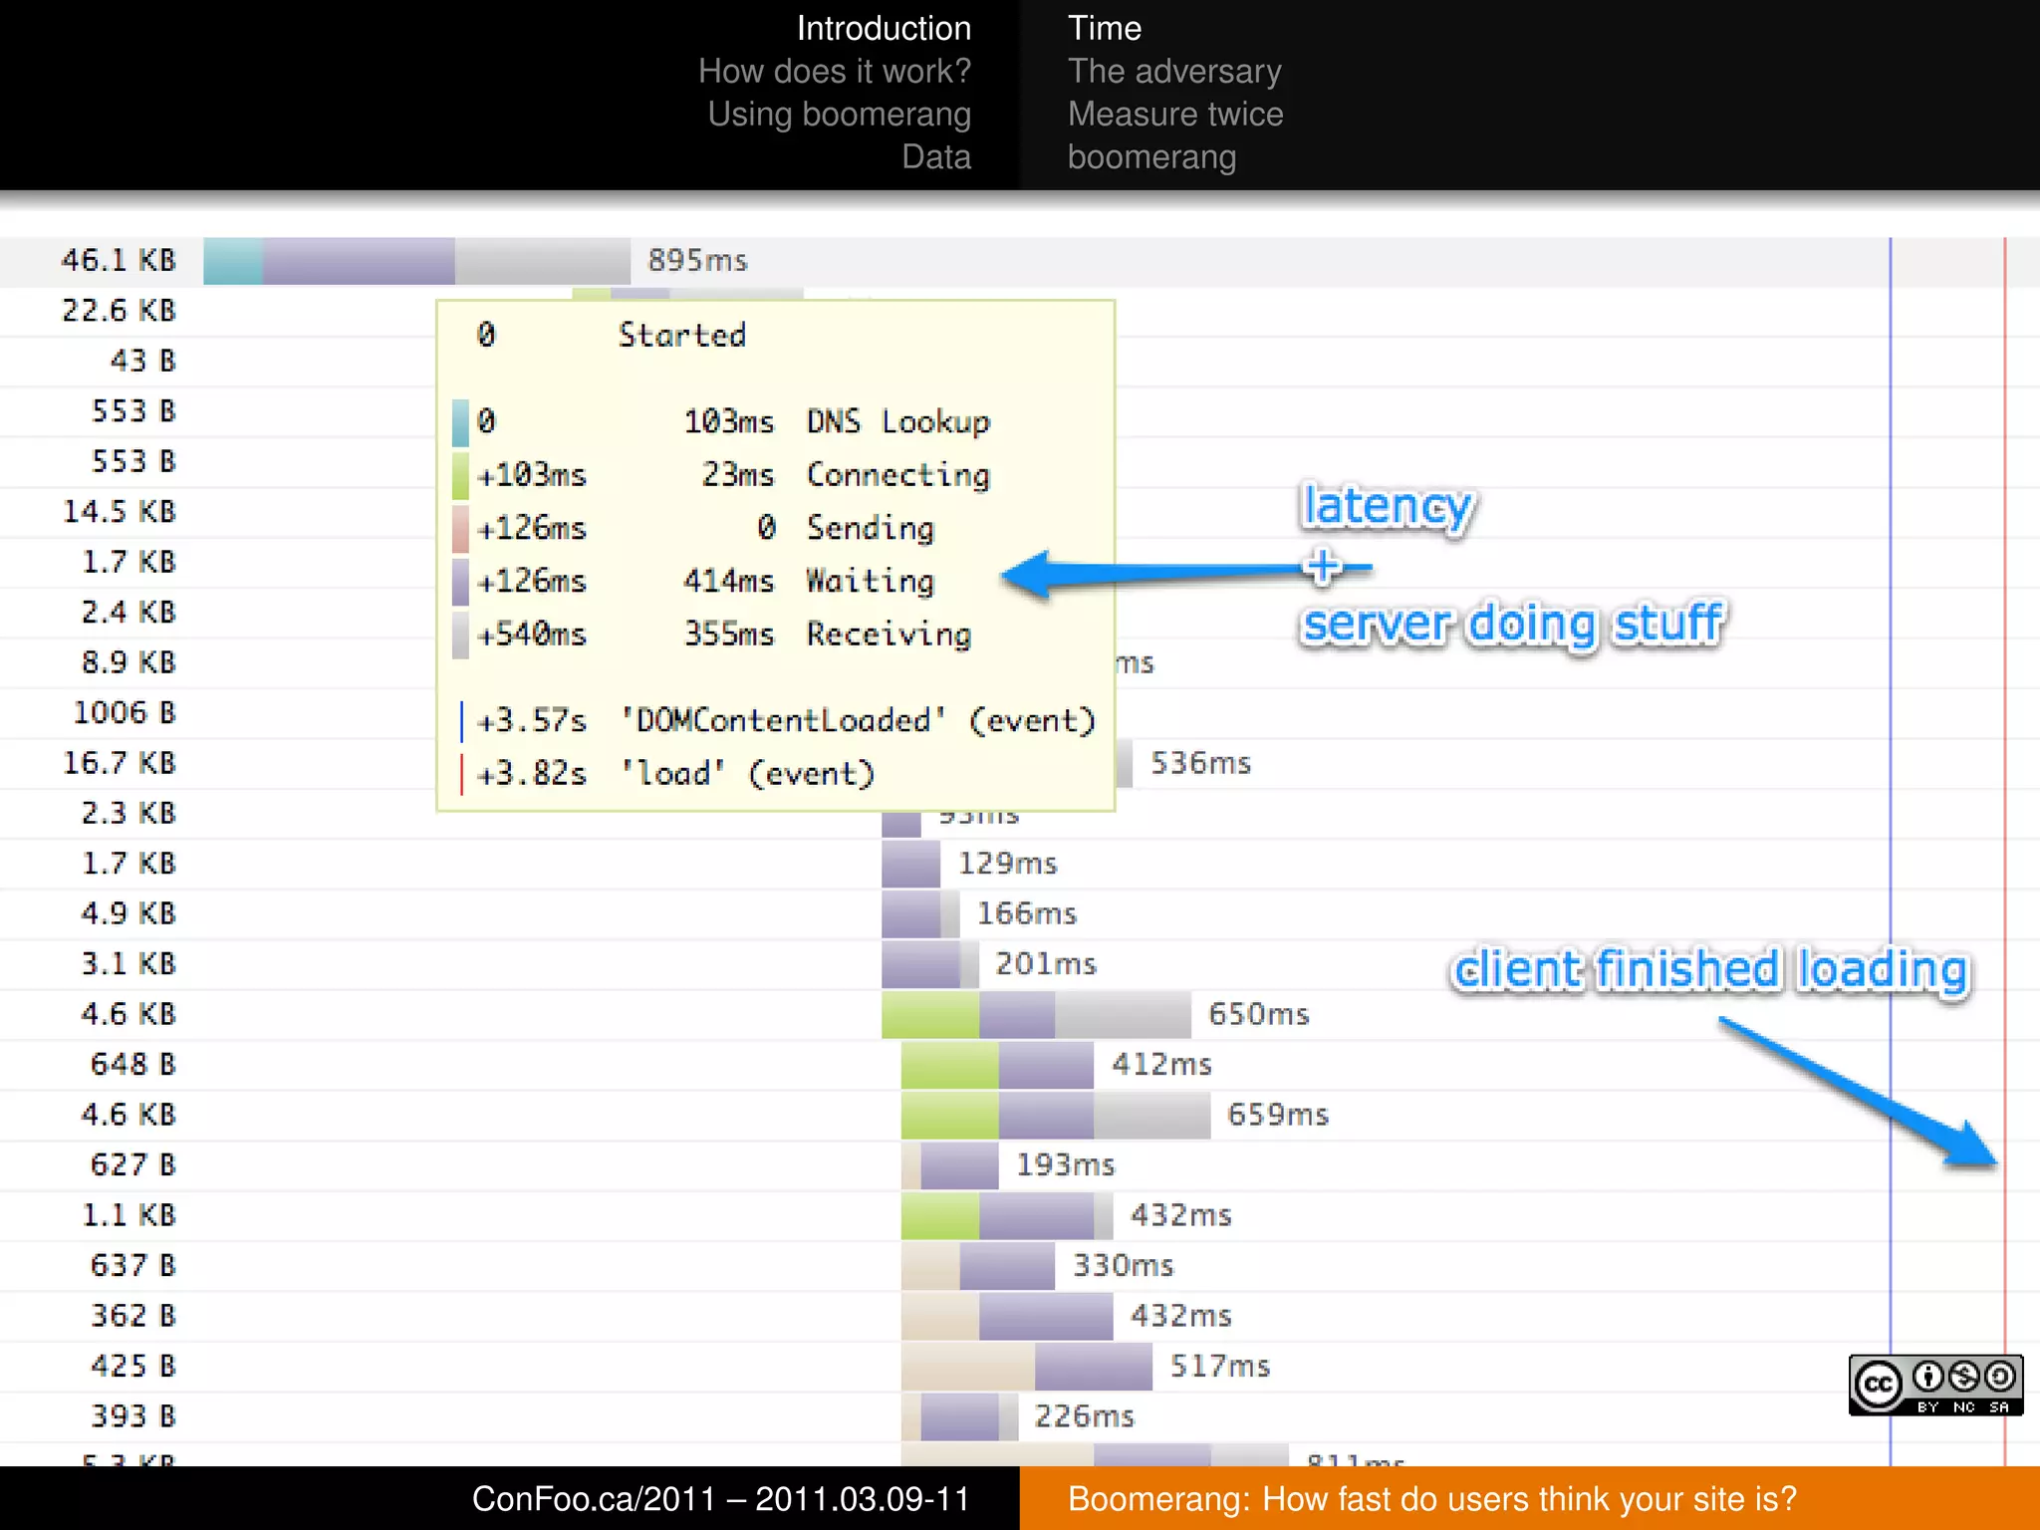
Task: Click the 'DOMContentLoaded' event entry in tooltip
Action: (782, 720)
